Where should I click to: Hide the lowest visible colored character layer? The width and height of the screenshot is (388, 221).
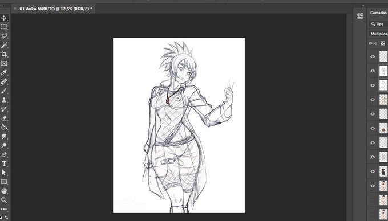(373, 186)
